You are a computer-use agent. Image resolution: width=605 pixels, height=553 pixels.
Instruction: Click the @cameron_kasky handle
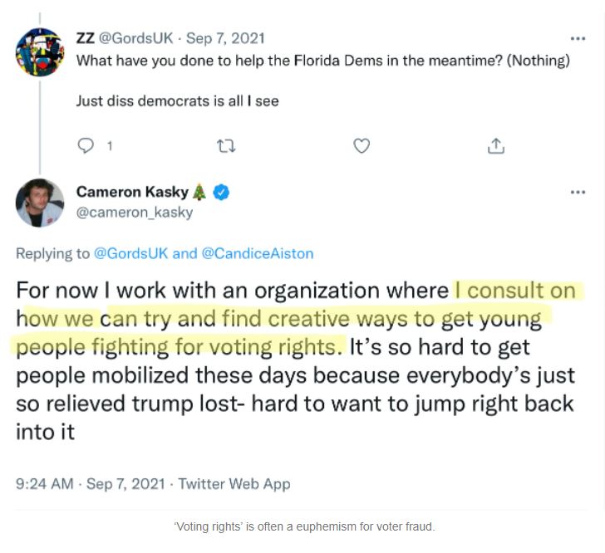click(x=134, y=212)
